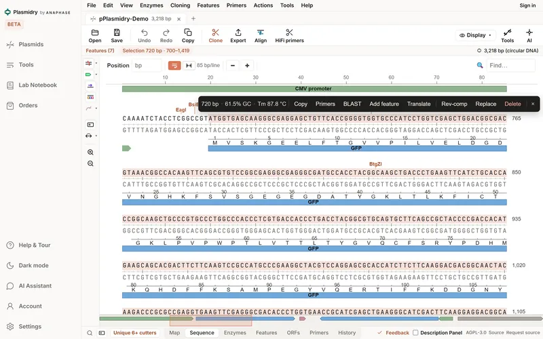Expand the enzyme icon dropdown arrow

pyautogui.click(x=96, y=63)
